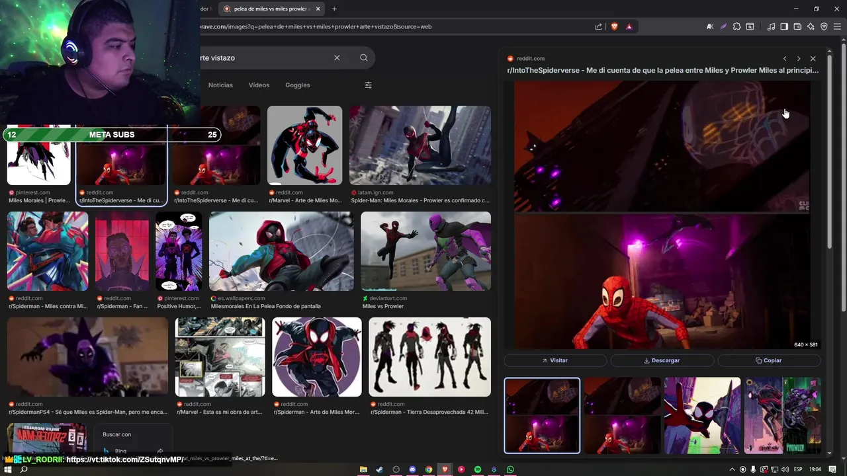Click the search query input field
The width and height of the screenshot is (847, 476).
click(x=265, y=58)
